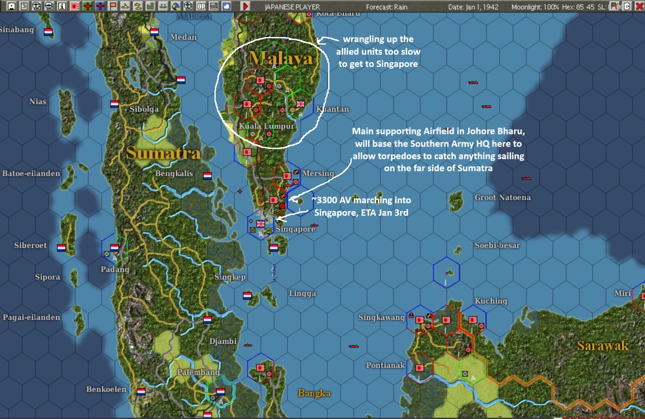Click the globe map icon
The width and height of the screenshot is (645, 419).
click(176, 6)
